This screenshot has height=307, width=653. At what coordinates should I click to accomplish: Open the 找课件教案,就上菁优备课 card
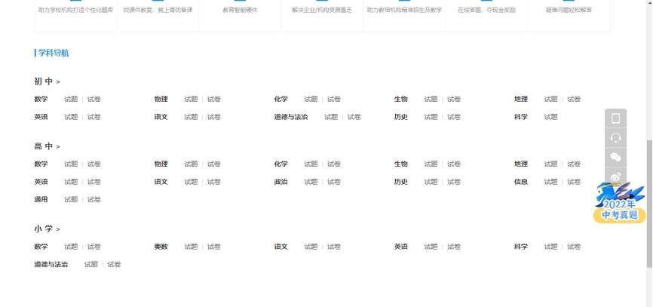coord(158,14)
